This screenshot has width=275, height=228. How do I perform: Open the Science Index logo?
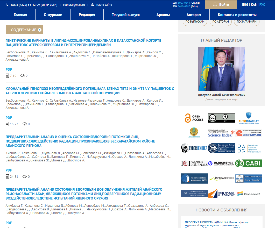pyautogui.click(x=221, y=133)
